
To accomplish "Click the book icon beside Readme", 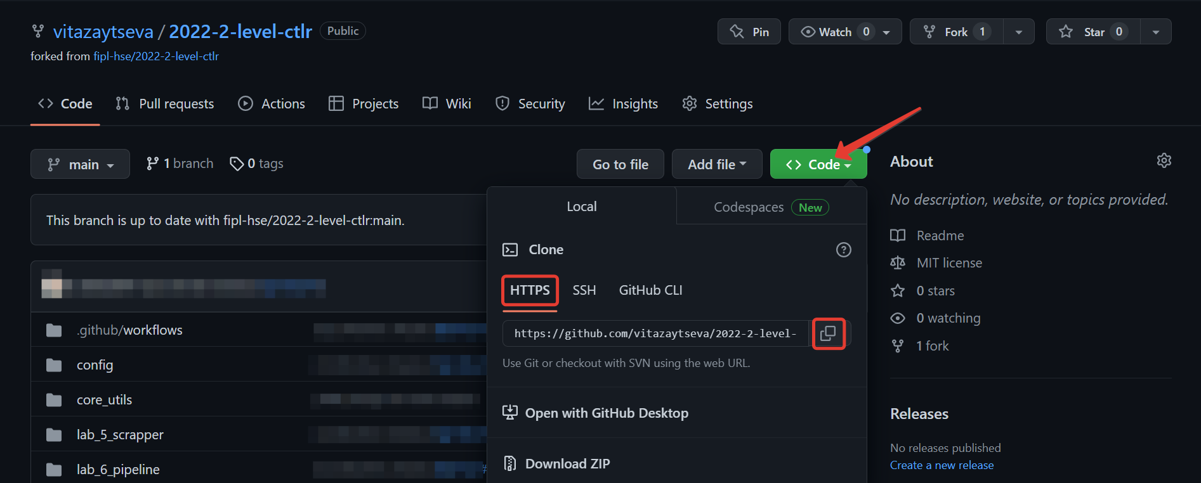I will click(898, 236).
